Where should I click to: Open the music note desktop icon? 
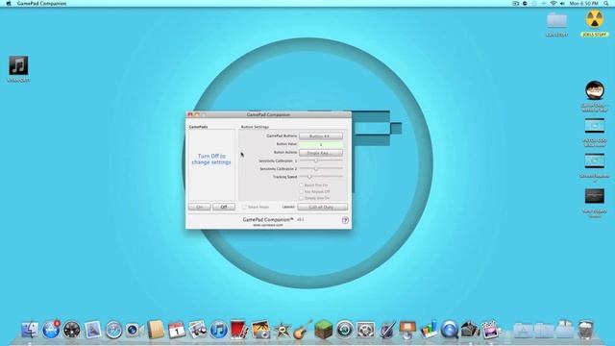pos(18,65)
